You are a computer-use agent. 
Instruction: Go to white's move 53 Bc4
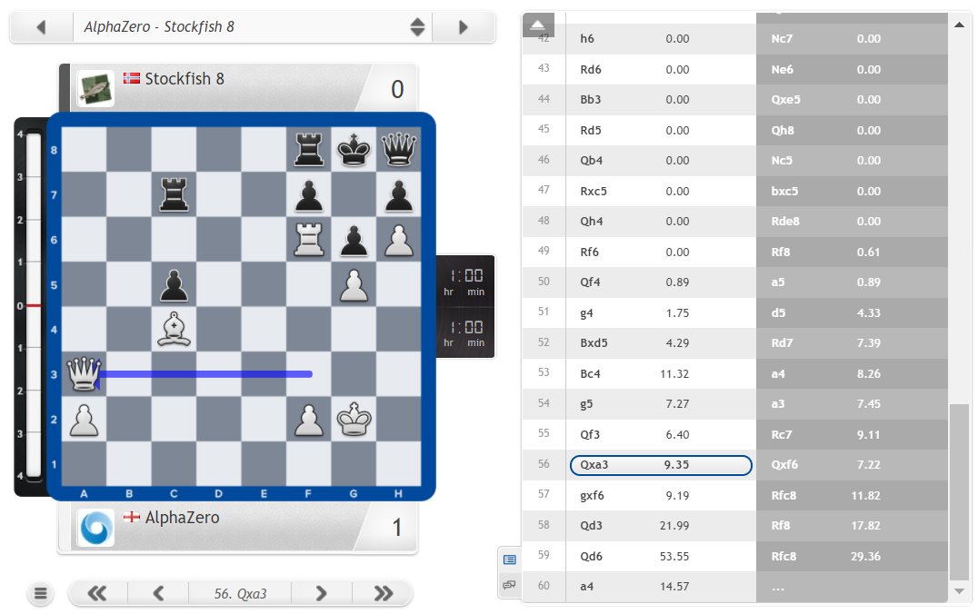661,373
